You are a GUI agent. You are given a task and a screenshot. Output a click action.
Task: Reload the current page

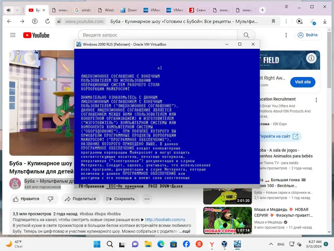pos(47,21)
